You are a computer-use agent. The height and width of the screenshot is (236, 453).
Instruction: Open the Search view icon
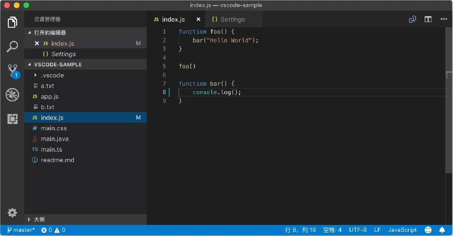pyautogui.click(x=12, y=47)
